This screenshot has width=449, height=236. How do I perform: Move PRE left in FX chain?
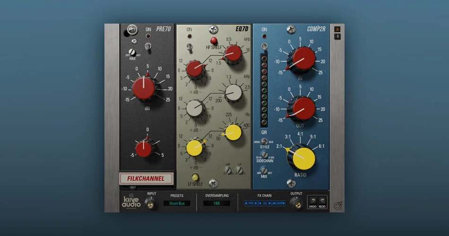pos(246,203)
